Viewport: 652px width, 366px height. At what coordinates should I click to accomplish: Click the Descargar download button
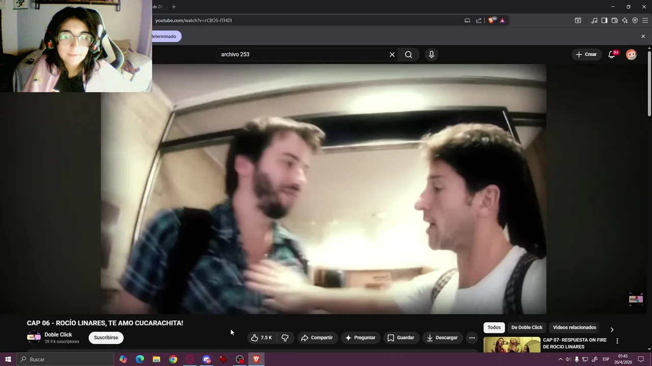(442, 338)
